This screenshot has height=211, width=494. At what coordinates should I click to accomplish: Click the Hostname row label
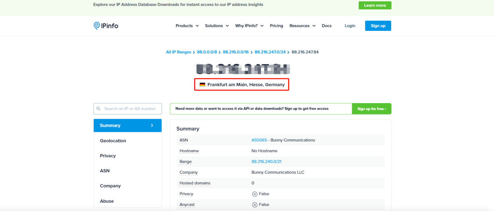[189, 151]
